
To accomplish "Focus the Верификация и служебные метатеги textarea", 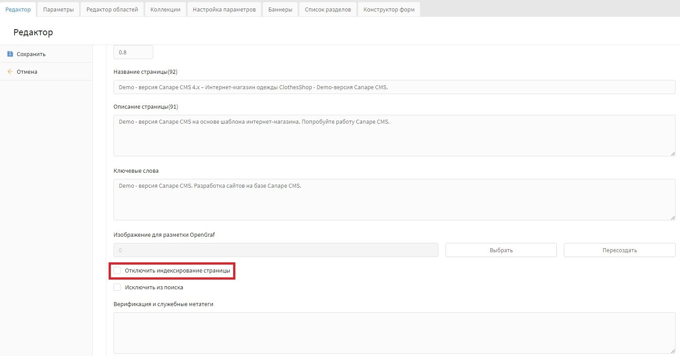I will [394, 333].
